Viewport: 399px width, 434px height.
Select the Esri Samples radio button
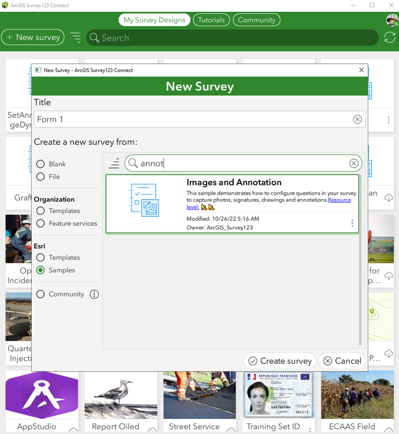[x=40, y=270]
